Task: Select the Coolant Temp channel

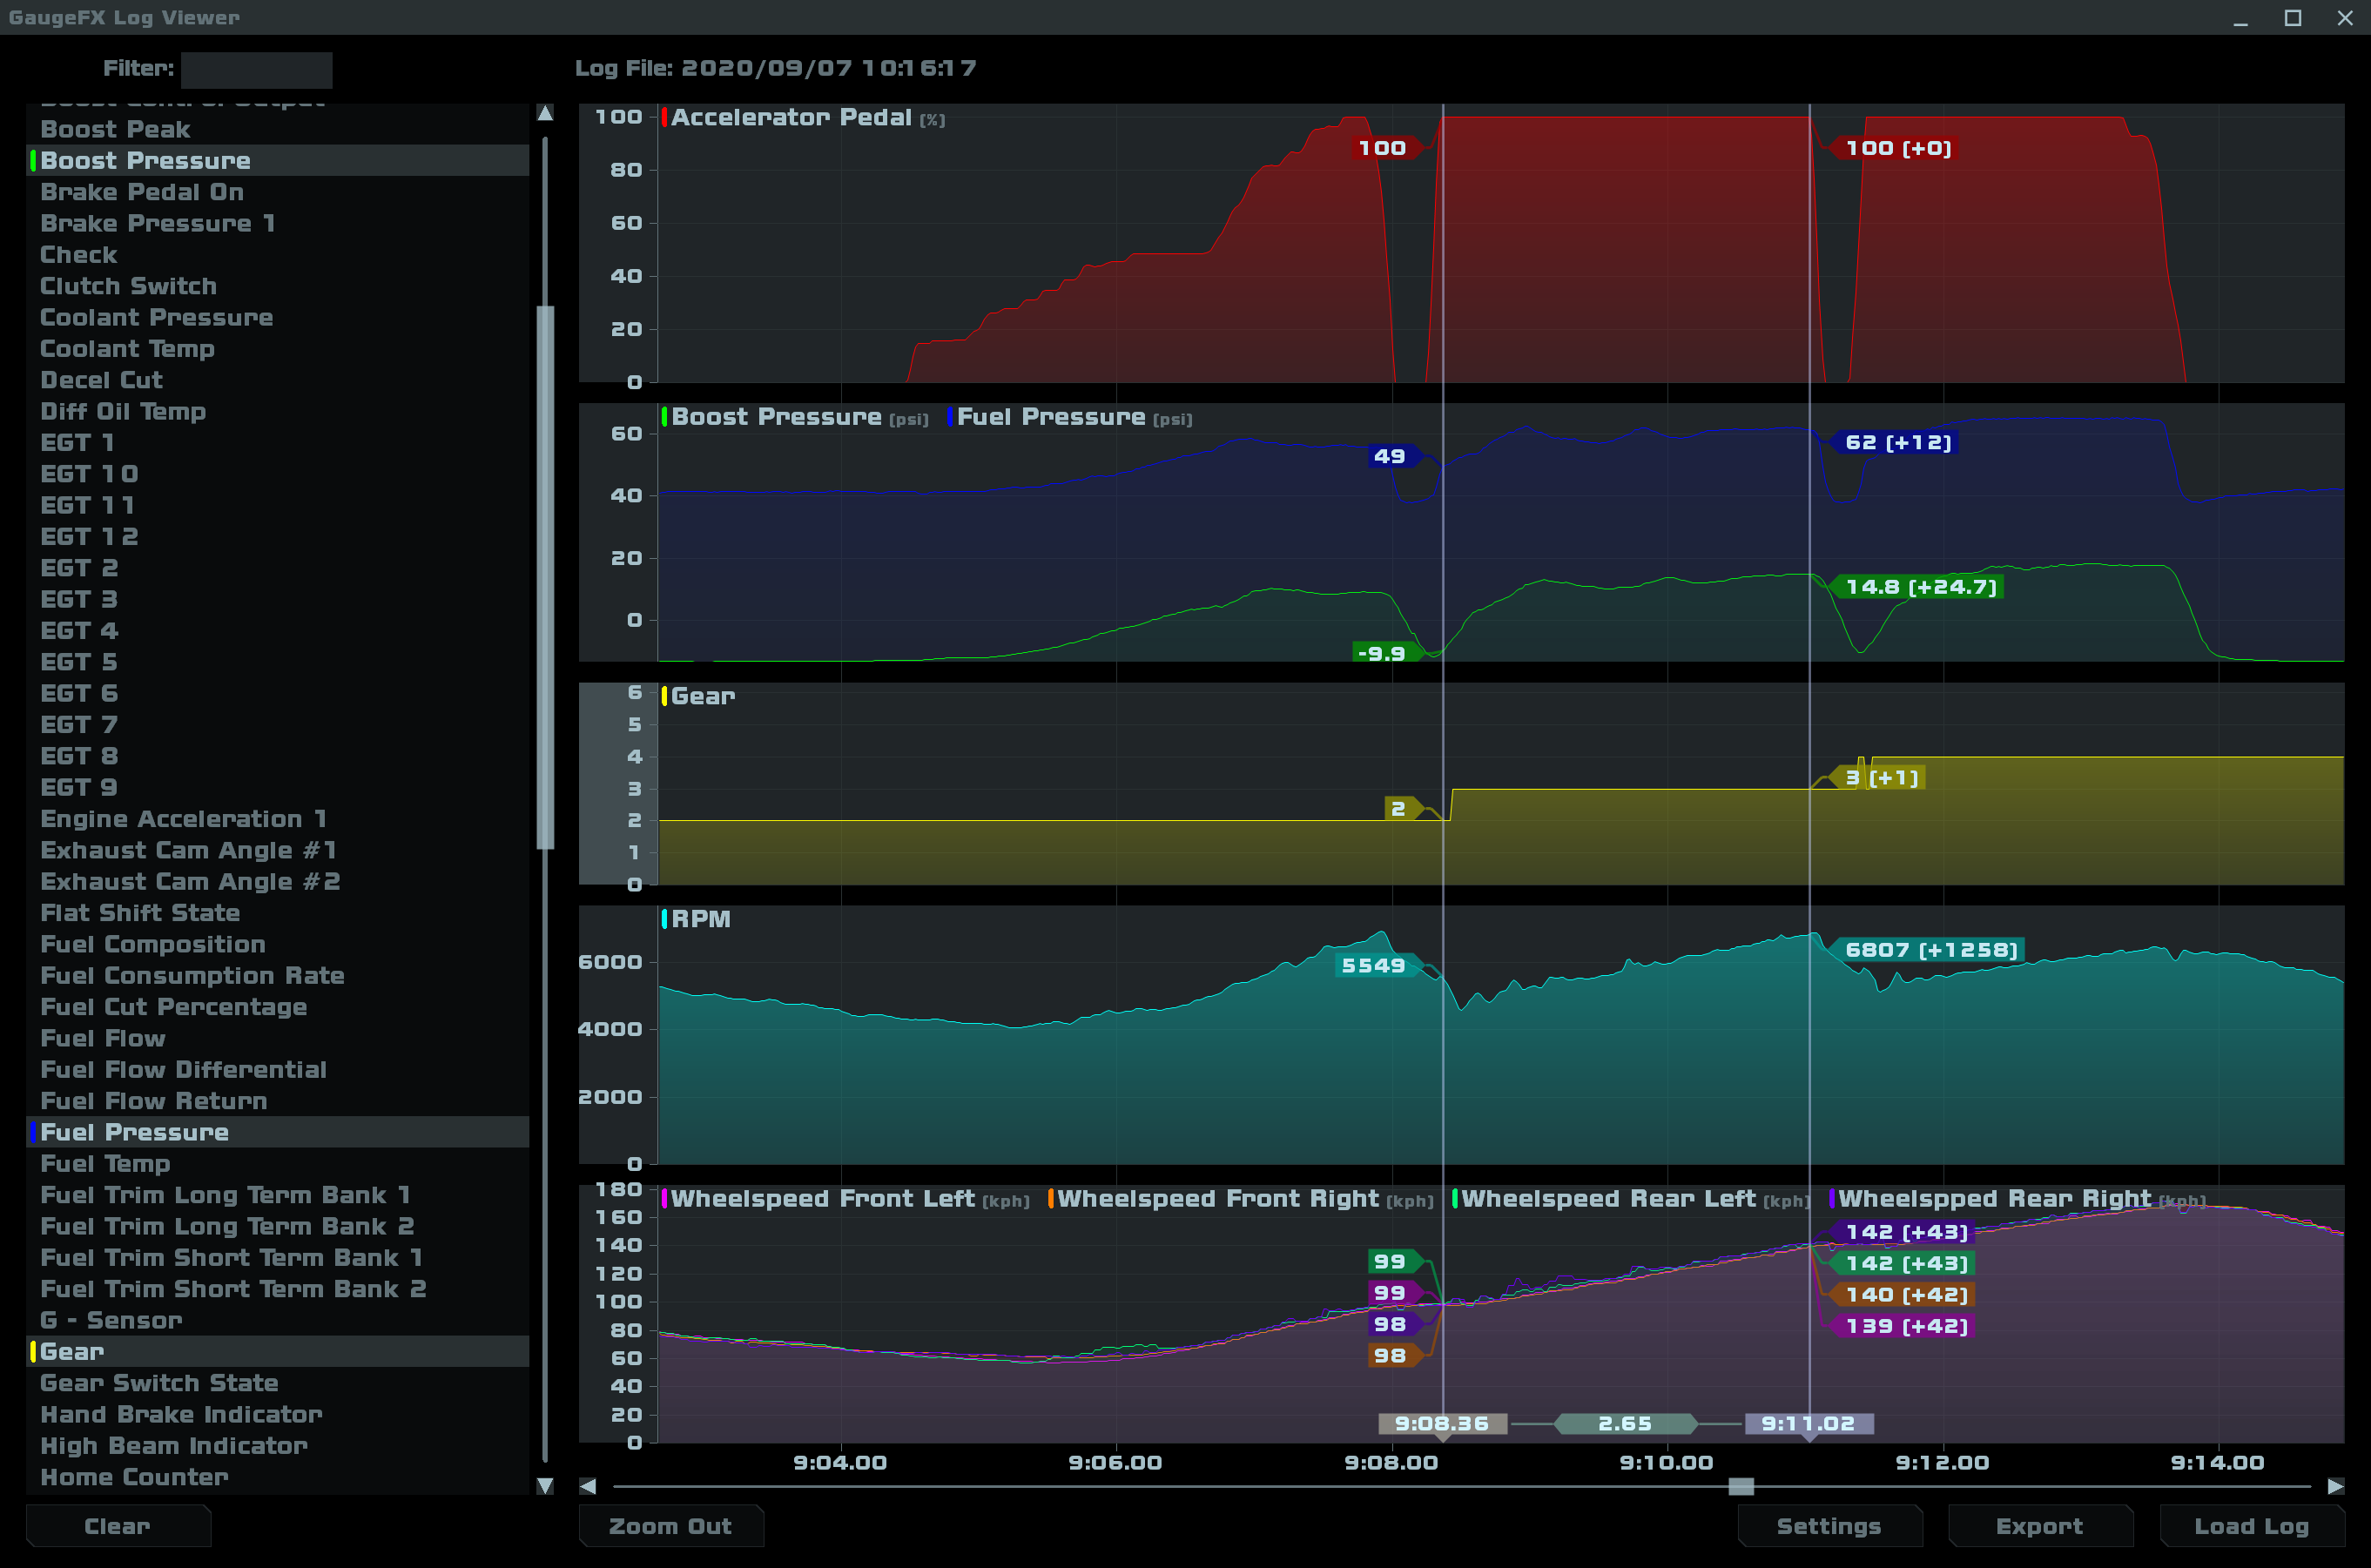Action: coord(127,349)
